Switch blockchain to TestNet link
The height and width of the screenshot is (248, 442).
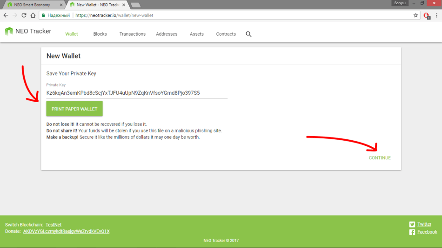[x=54, y=225]
